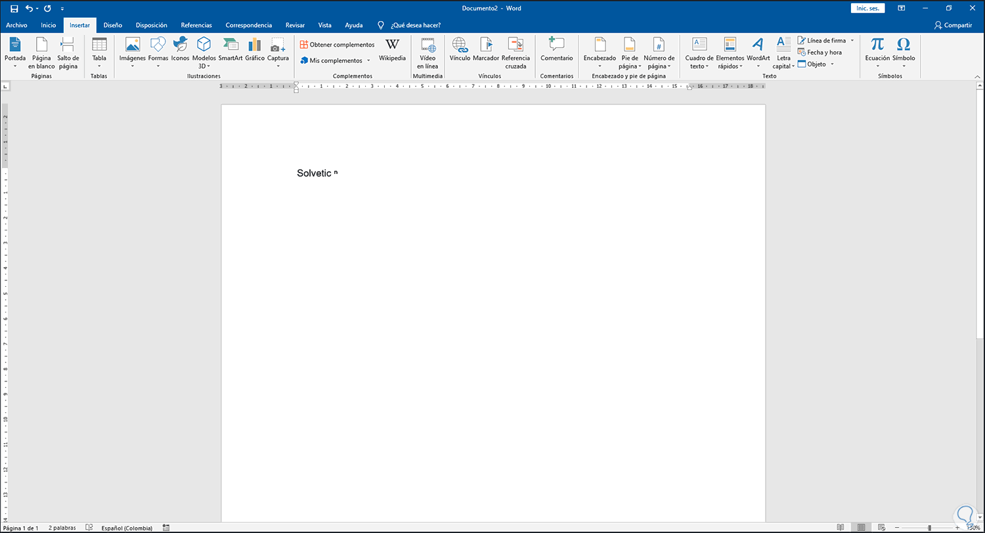This screenshot has height=533, width=985.
Task: Expand the Línea de firma dropdown arrow
Action: [x=852, y=41]
